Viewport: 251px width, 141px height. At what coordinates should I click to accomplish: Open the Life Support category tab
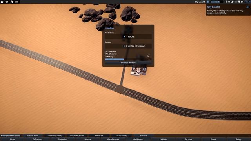point(138,139)
